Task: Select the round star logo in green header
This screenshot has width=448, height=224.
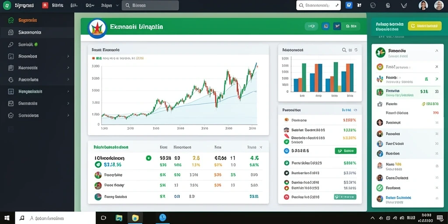Action: [x=97, y=28]
